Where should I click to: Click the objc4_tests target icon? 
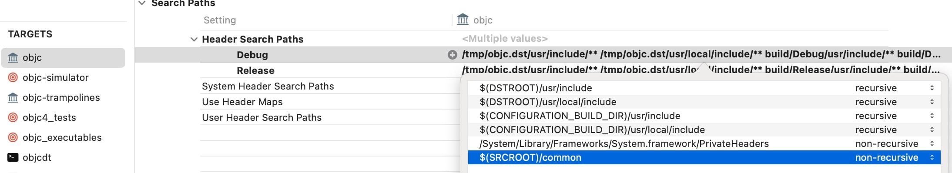(x=13, y=117)
